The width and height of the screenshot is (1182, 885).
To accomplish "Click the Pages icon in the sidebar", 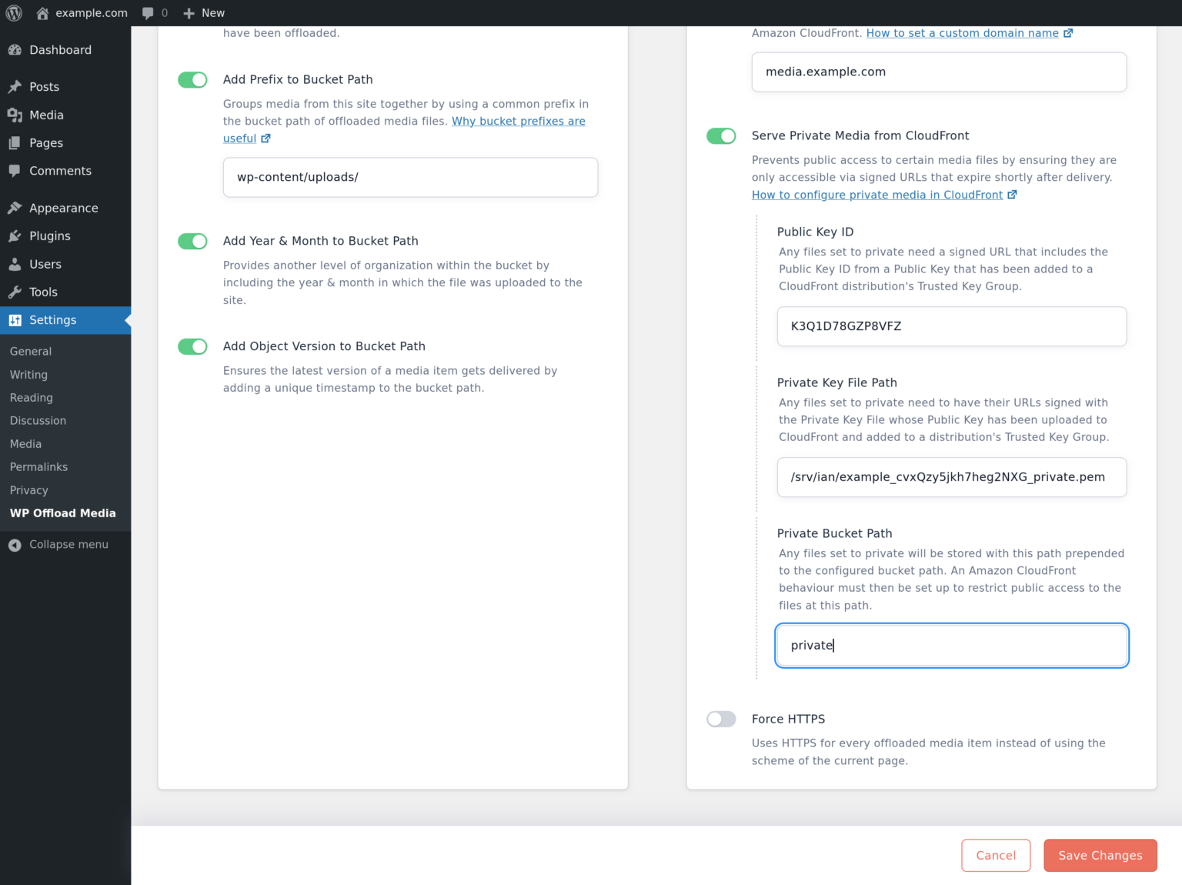I will 16,142.
